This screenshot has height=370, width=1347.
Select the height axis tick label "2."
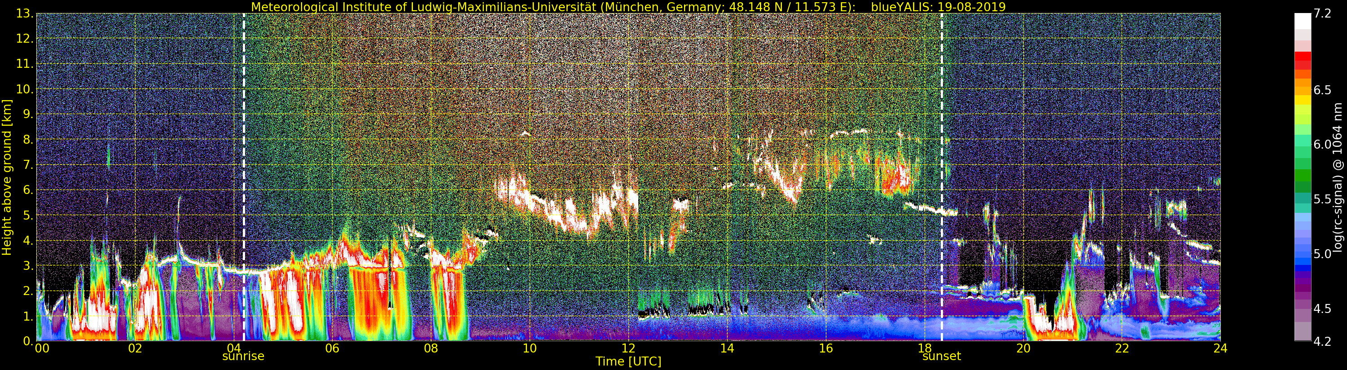[28, 291]
